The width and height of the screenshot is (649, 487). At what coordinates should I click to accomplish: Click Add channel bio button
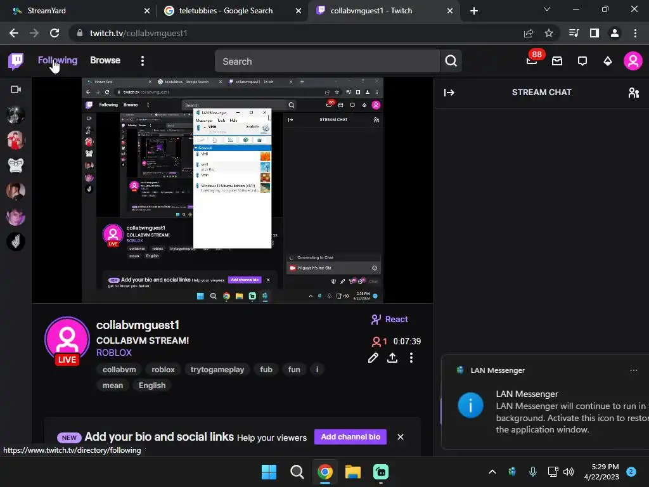pos(350,437)
